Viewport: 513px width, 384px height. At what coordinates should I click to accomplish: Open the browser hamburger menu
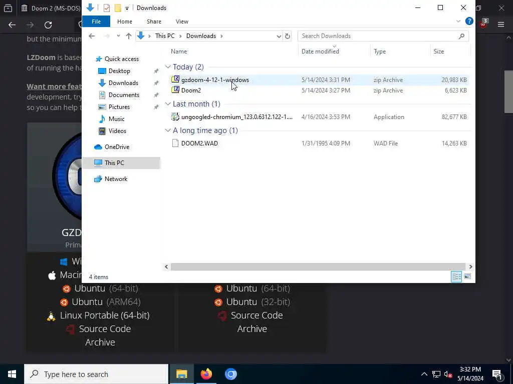pos(501,24)
